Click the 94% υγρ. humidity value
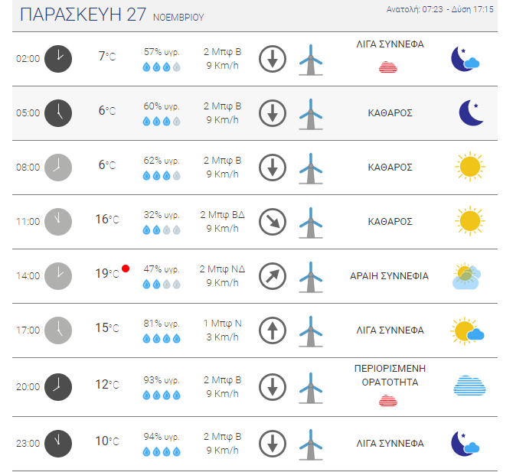The height and width of the screenshot is (472, 526). (162, 437)
